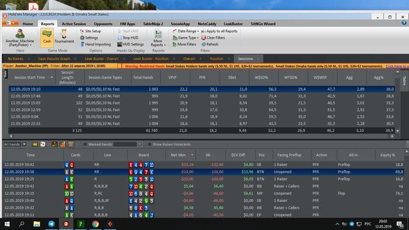Open Telegram from taskbar

pyautogui.click(x=51, y=224)
